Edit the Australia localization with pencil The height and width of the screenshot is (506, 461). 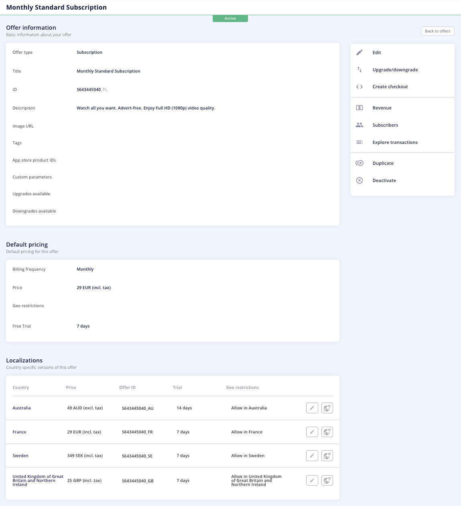point(312,408)
